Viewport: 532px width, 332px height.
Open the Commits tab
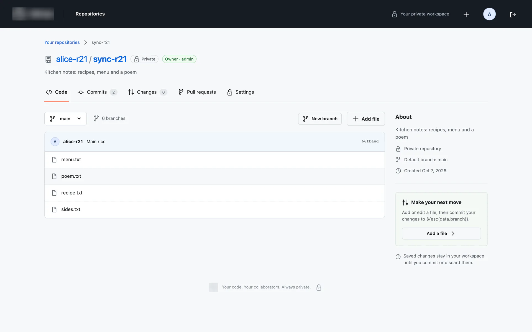(97, 92)
